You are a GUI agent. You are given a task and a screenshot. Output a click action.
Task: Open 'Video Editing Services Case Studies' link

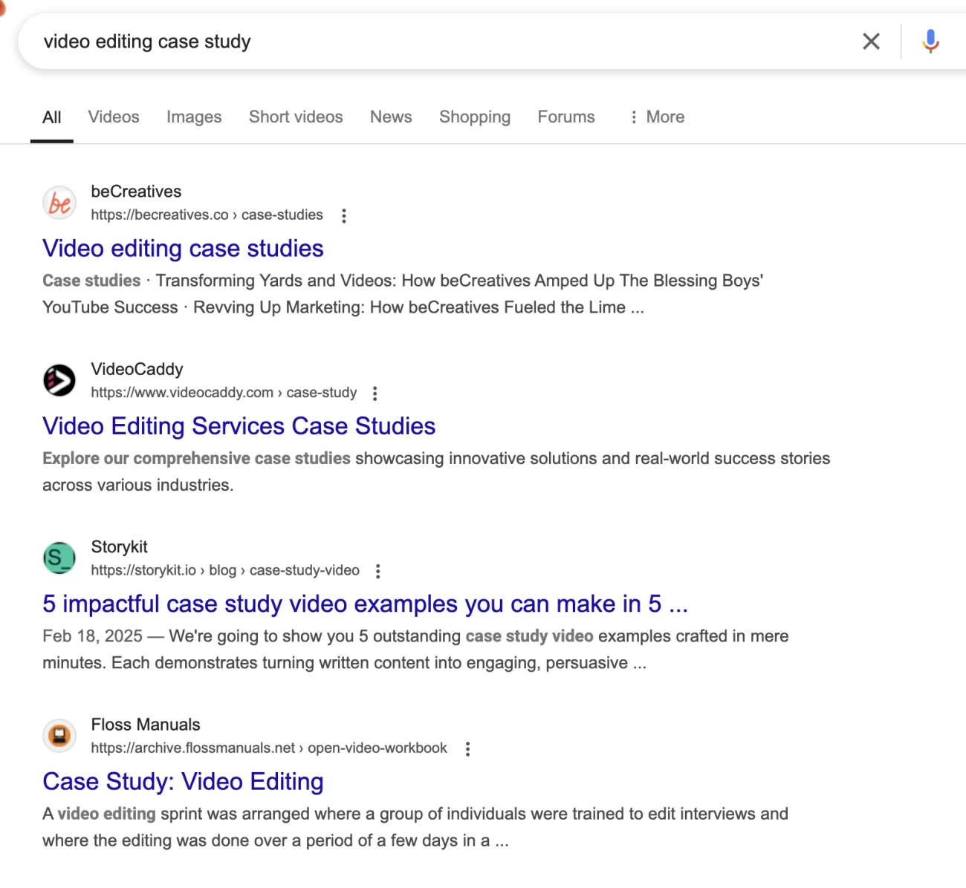(239, 426)
